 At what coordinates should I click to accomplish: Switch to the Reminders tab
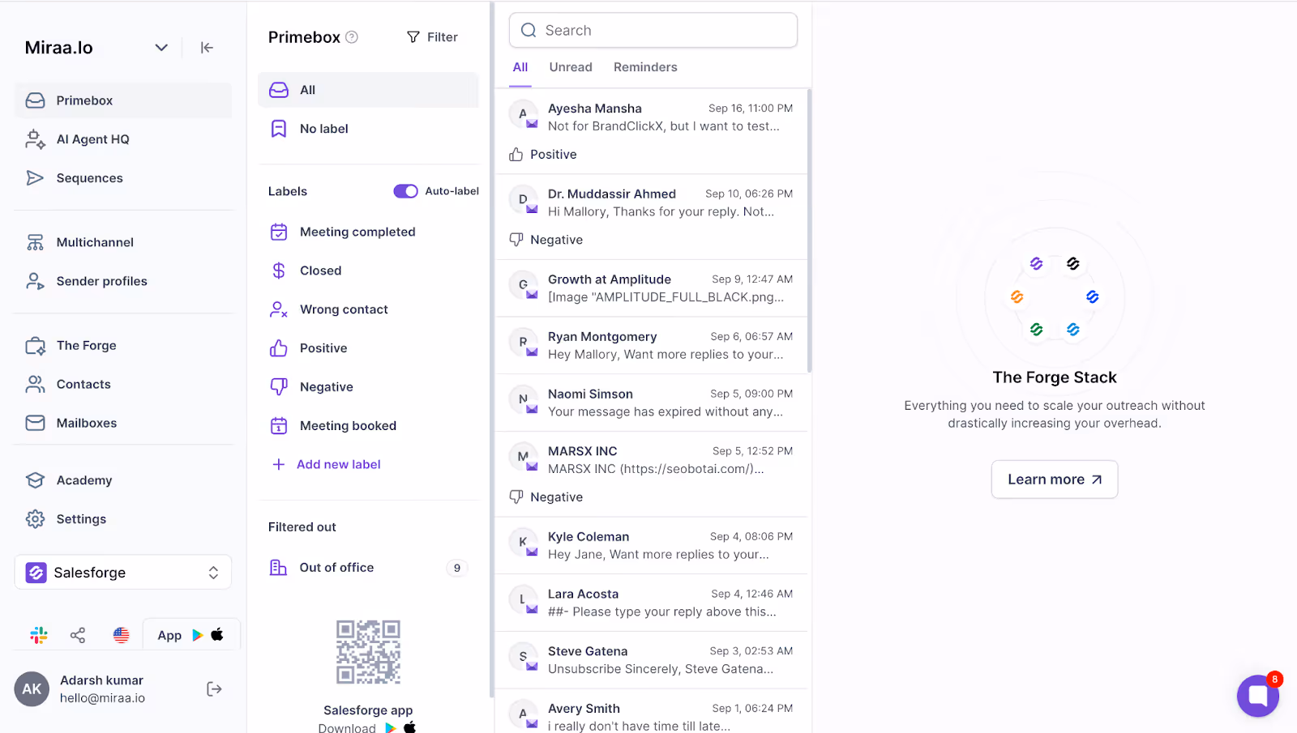pyautogui.click(x=645, y=67)
